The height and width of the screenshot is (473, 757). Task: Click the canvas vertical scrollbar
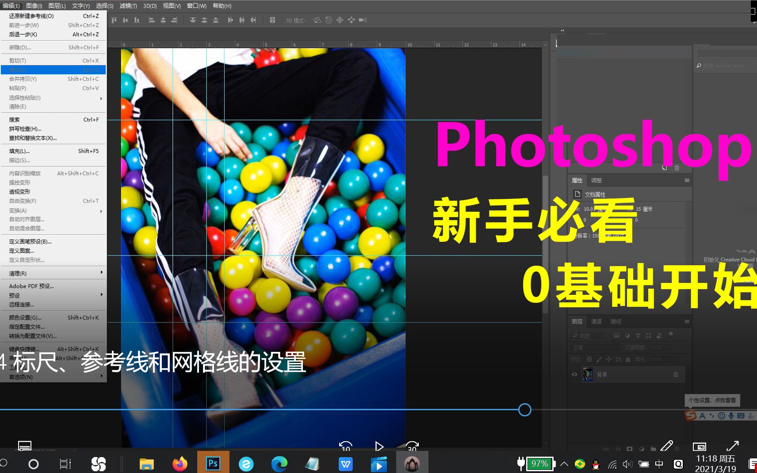coord(546,244)
